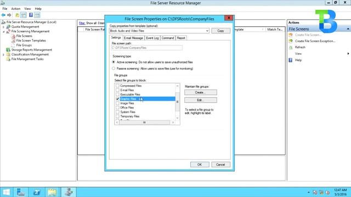Check the Executable Files checkbox
Viewport: 351px width, 197px height.
pos(117,94)
